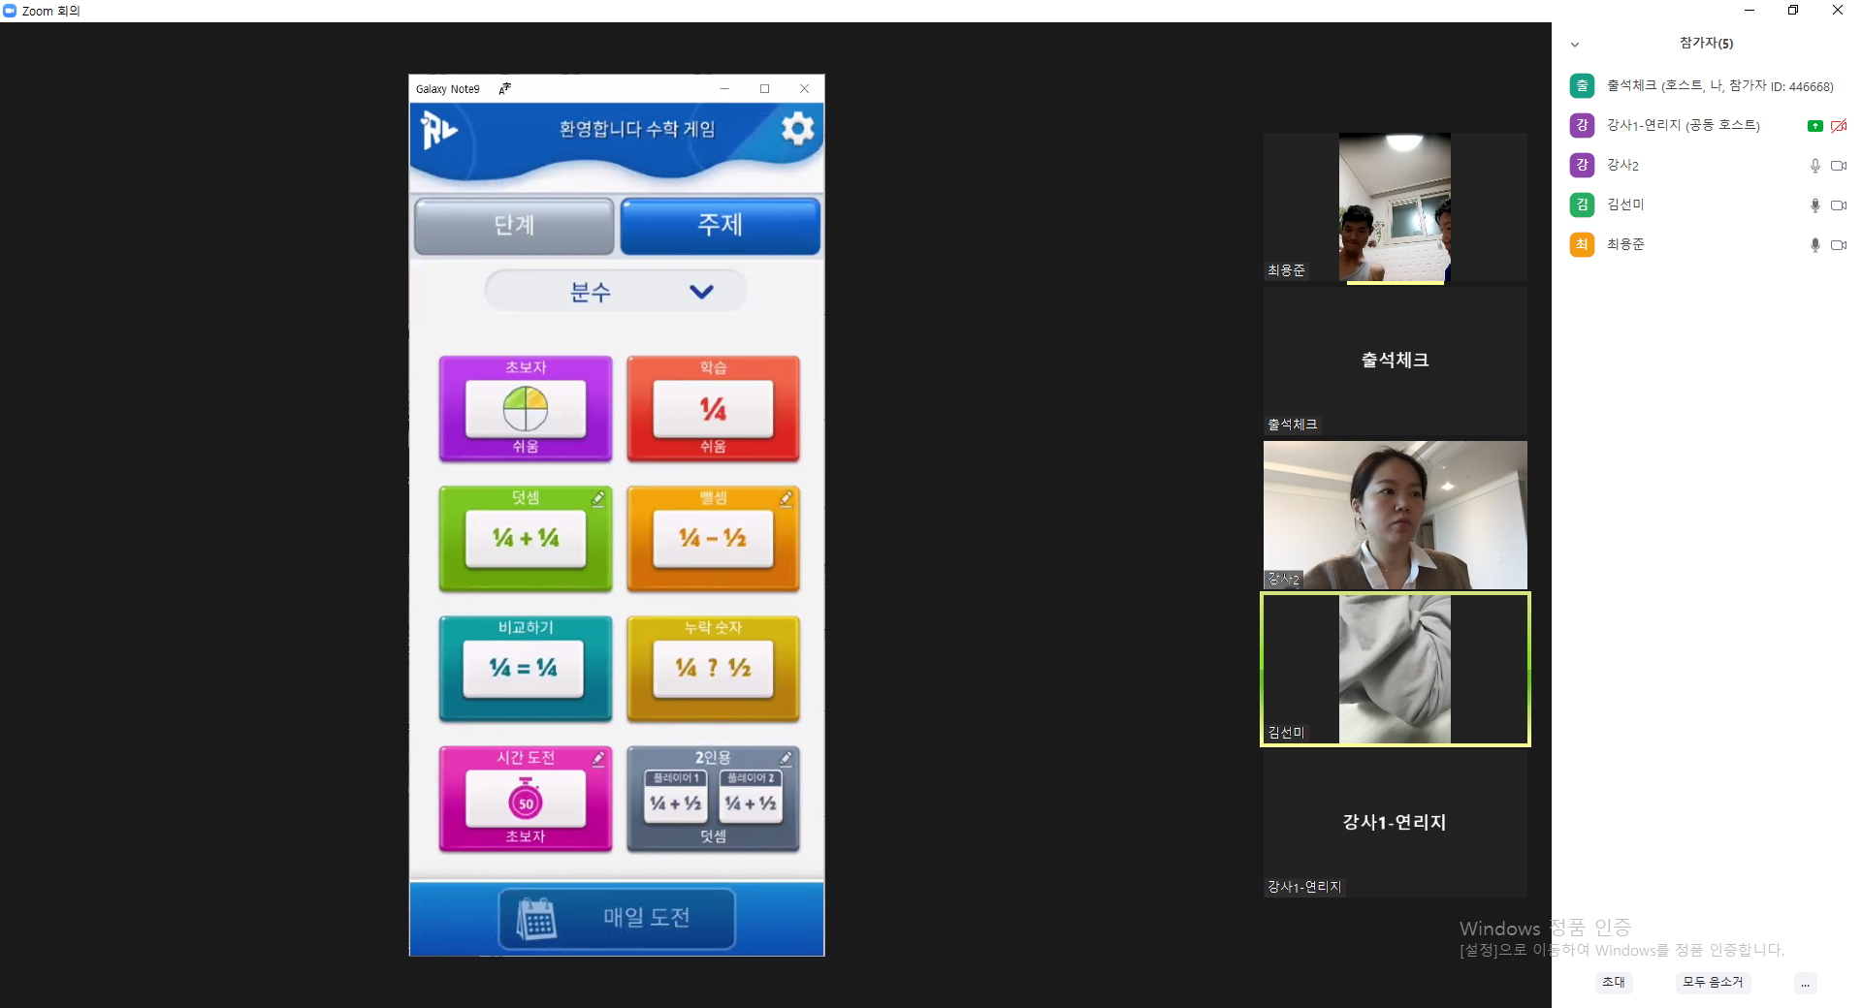Select the 출석체크 video tile
The width and height of the screenshot is (1862, 1008).
(x=1395, y=361)
